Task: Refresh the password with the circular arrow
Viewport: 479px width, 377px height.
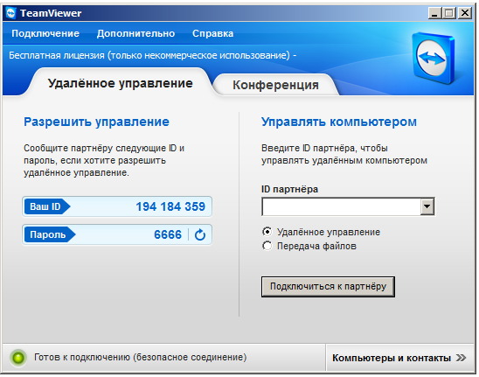Action: click(200, 234)
